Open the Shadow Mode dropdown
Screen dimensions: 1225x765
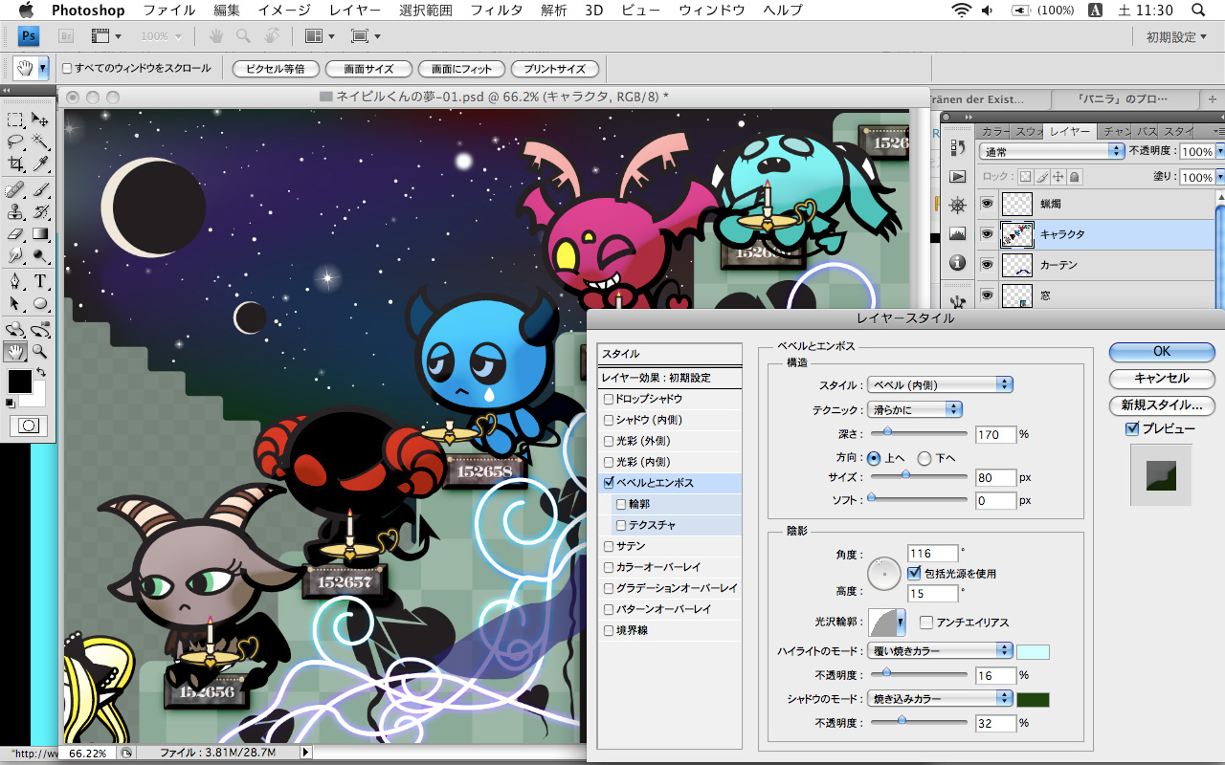(x=939, y=699)
